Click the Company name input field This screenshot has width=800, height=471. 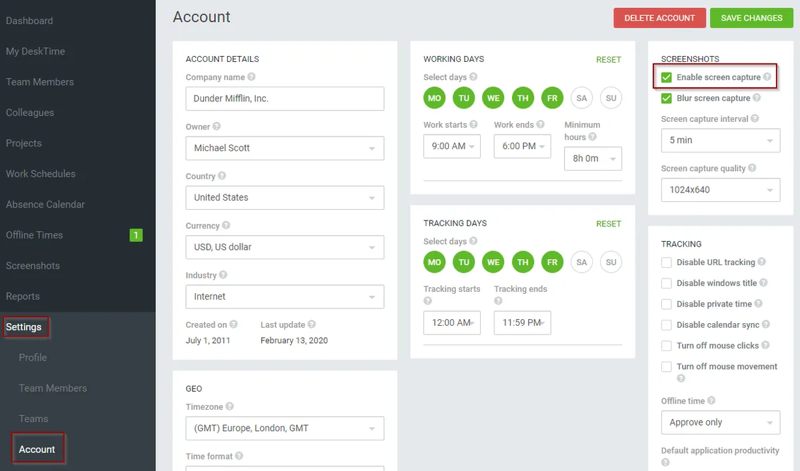click(285, 99)
